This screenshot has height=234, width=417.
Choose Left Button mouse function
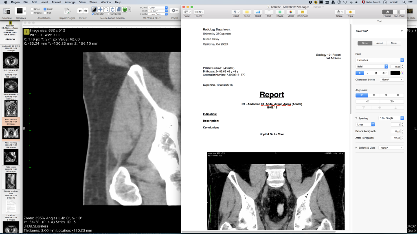pos(92,14)
